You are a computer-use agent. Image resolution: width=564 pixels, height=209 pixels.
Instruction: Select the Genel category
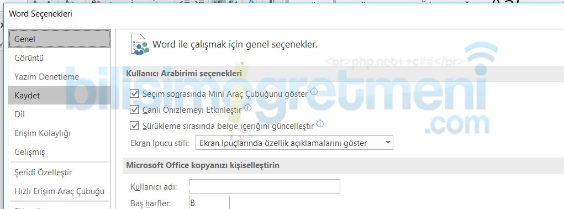click(59, 39)
